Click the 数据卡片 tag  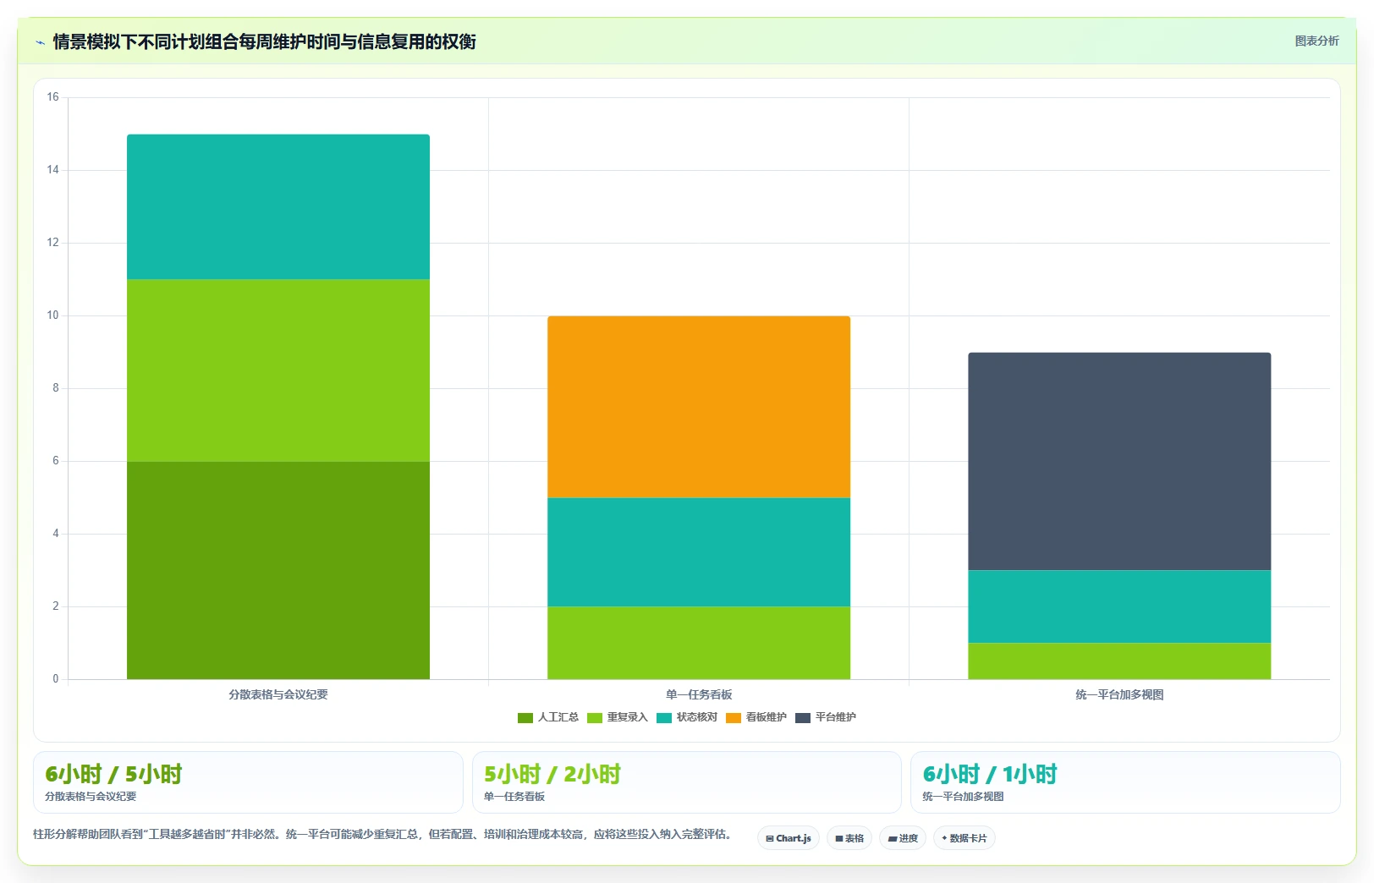click(965, 838)
